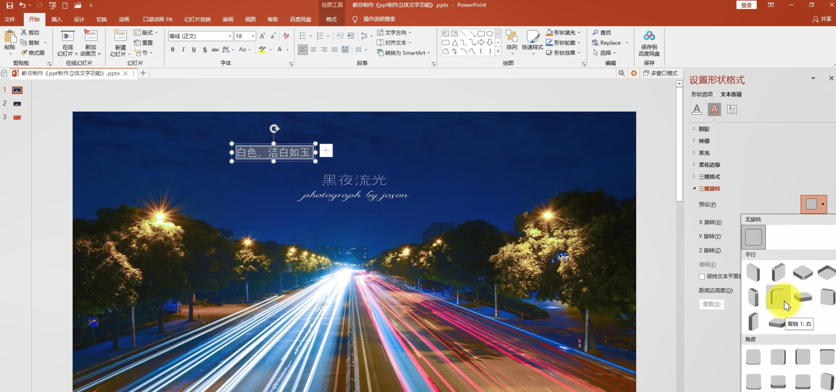
Task: Switch to the Design (设计) tab
Action: click(x=79, y=19)
